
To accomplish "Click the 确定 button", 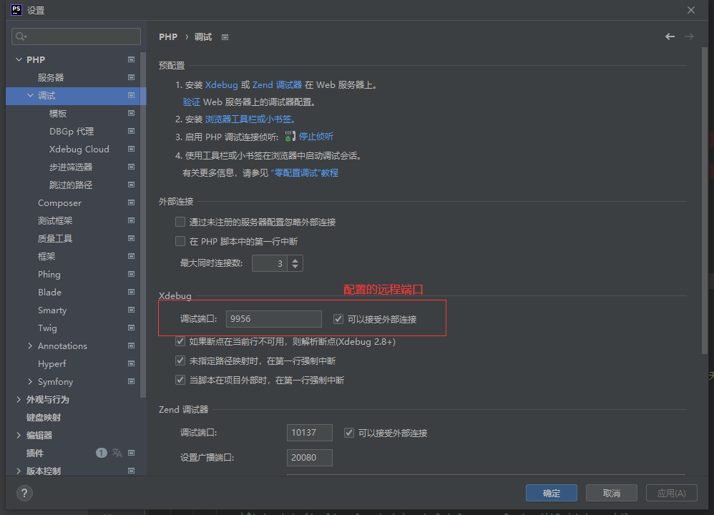I will click(x=552, y=493).
